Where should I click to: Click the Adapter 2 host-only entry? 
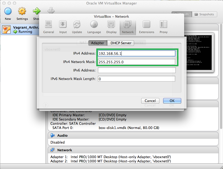pyautogui.click(x=111, y=161)
